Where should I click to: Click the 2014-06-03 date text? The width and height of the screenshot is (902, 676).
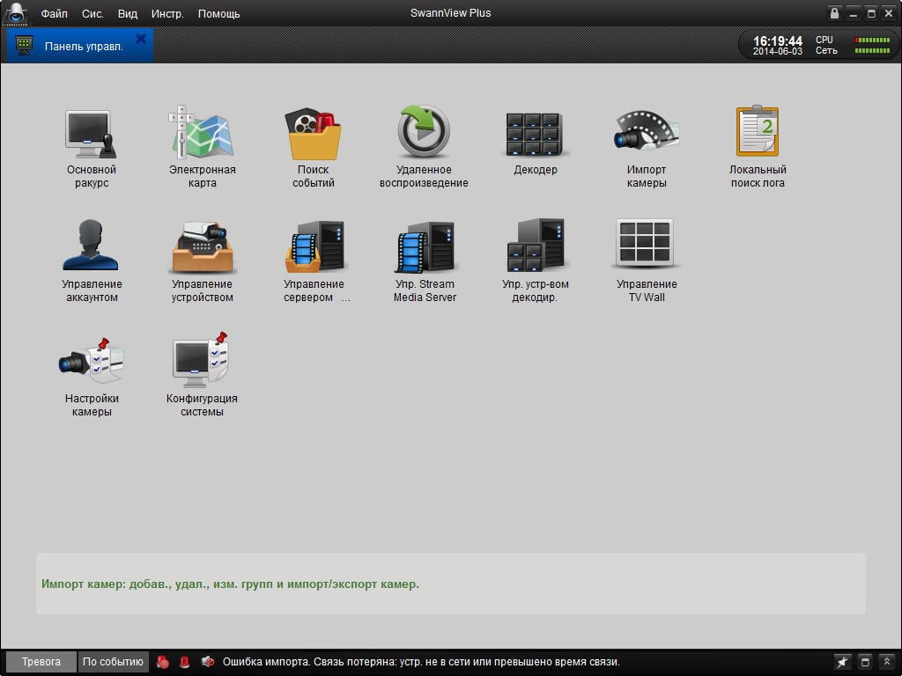pos(778,51)
